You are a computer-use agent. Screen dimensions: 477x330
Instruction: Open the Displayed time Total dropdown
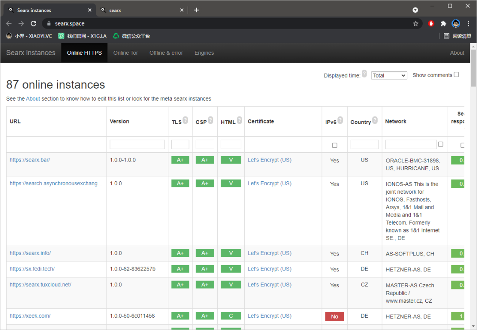pos(389,75)
